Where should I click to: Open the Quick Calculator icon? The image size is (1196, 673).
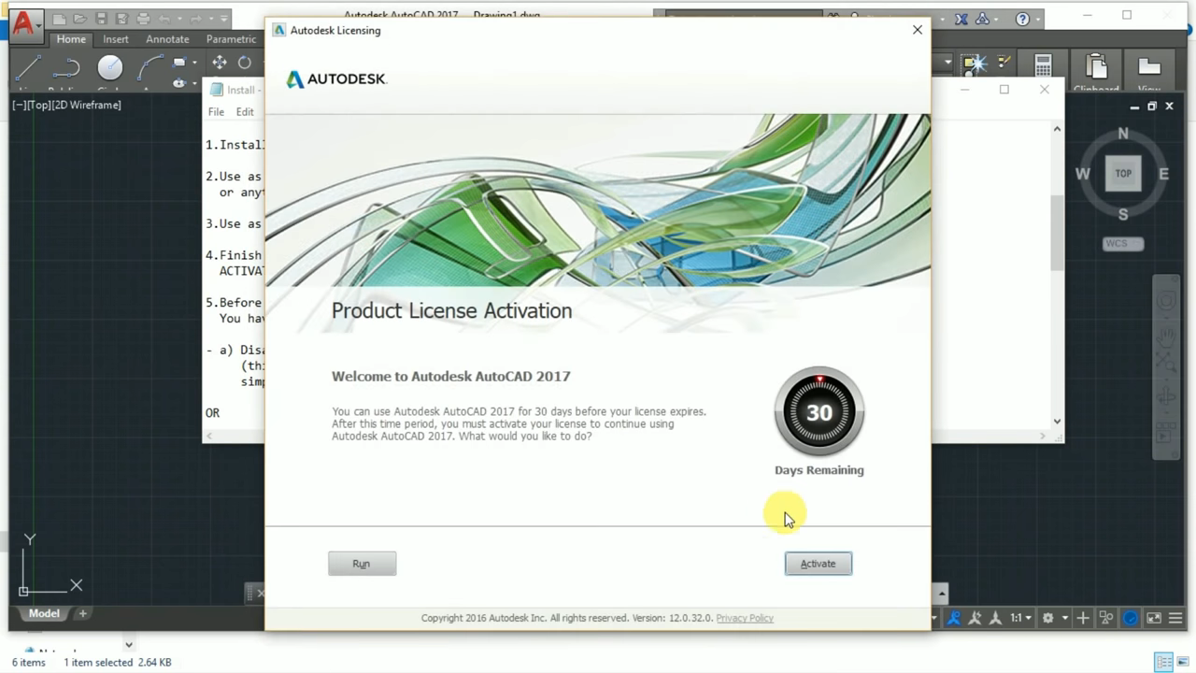click(x=1043, y=65)
